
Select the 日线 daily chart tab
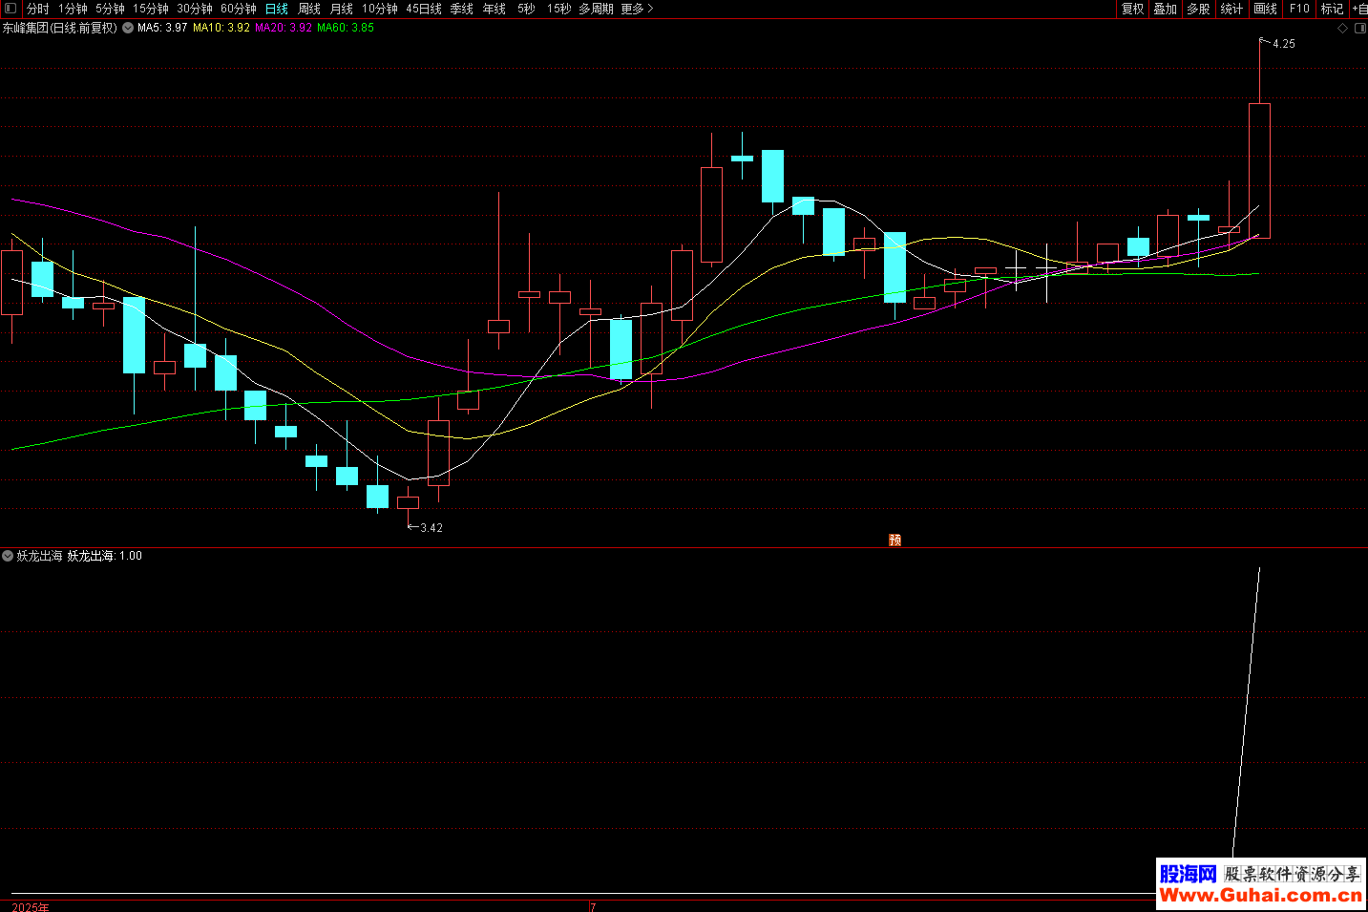277,9
